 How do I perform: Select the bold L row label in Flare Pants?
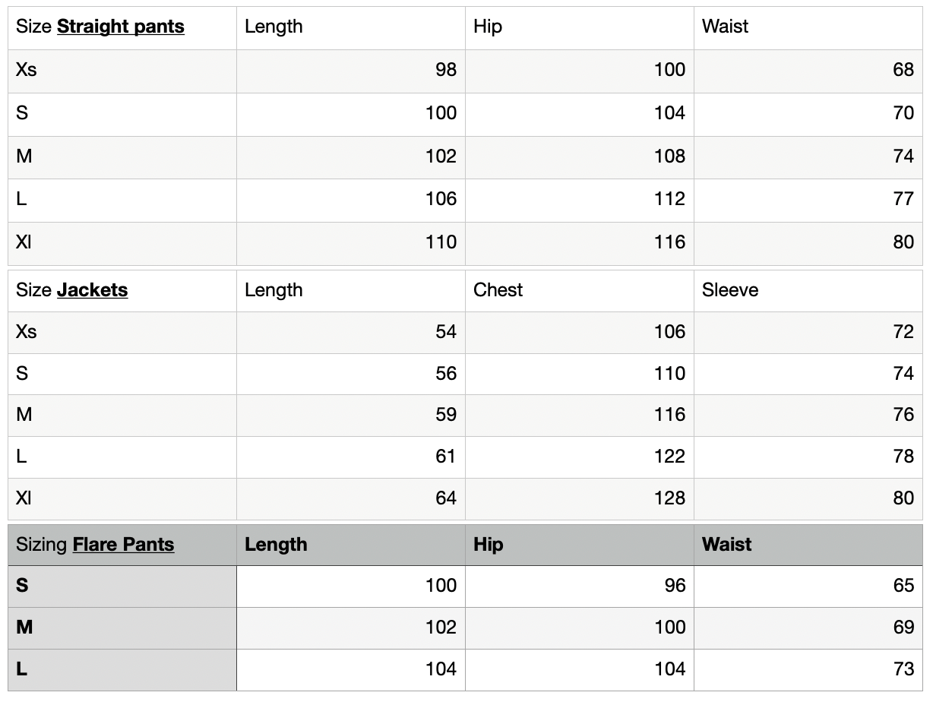pyautogui.click(x=22, y=669)
